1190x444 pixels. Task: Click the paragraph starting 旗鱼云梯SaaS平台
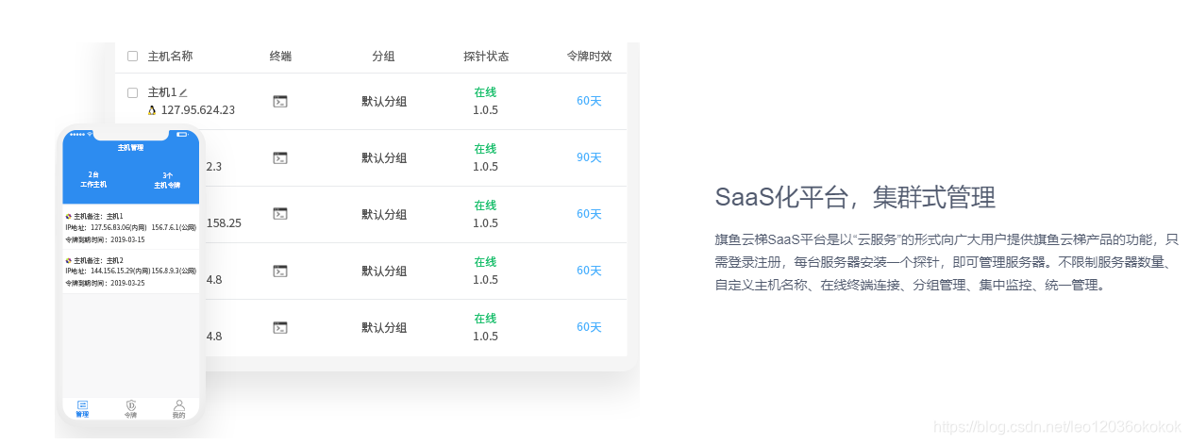(x=947, y=262)
